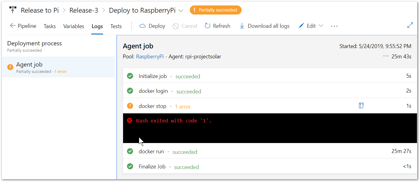Expand the Deploy to RaspberryPi stage dropdown
420x182 pixels.
pyautogui.click(x=181, y=11)
